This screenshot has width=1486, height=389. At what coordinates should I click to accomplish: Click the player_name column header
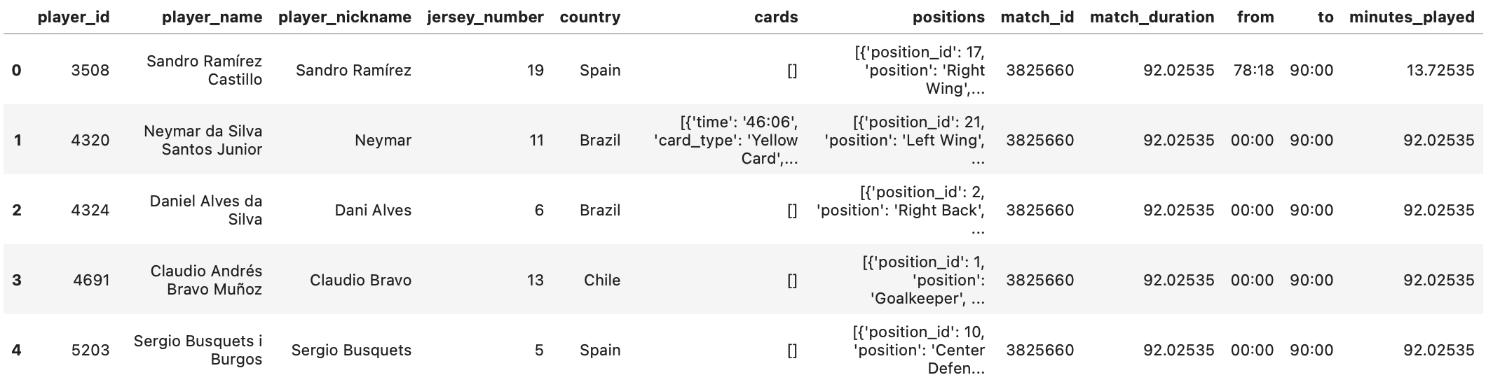212,17
